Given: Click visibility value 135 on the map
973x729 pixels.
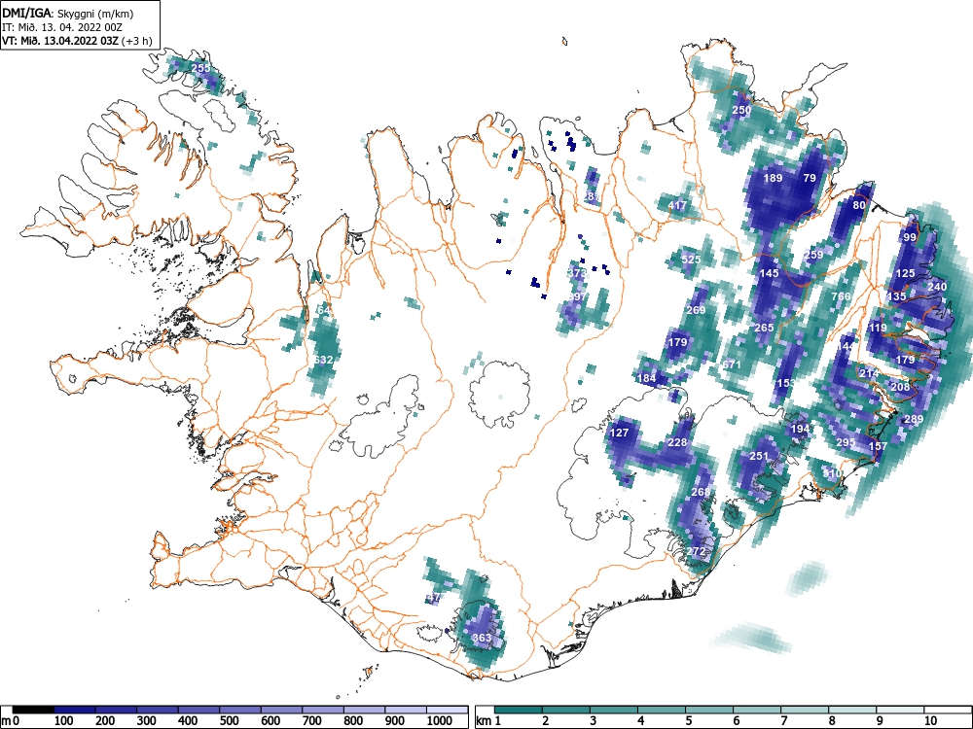Looking at the screenshot, I should click(897, 296).
